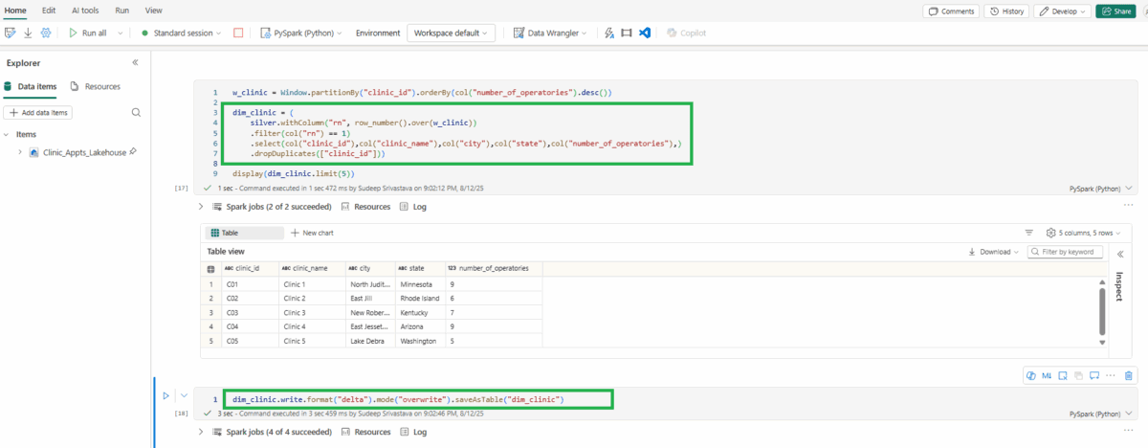Expand the first cell's Spark jobs
This screenshot has height=448, width=1148.
coord(200,206)
